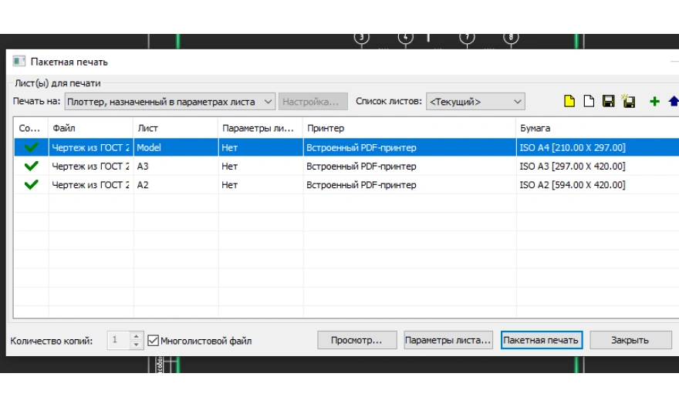Click the save-as icon with sparkle
679x407 pixels.
[628, 102]
